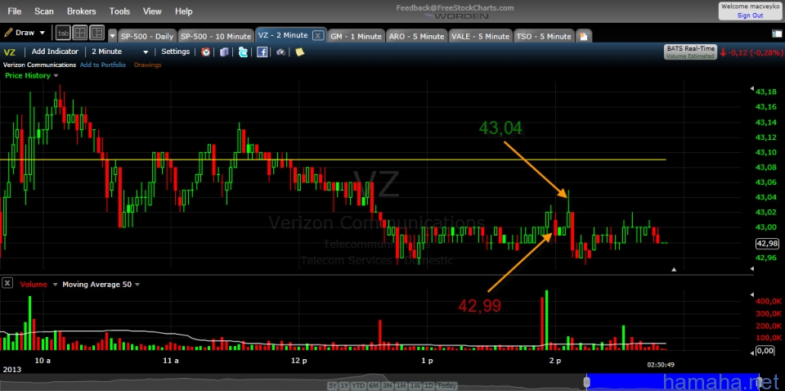Close the VZ - 2 Minute tab
Image resolution: width=785 pixels, height=391 pixels.
317,35
